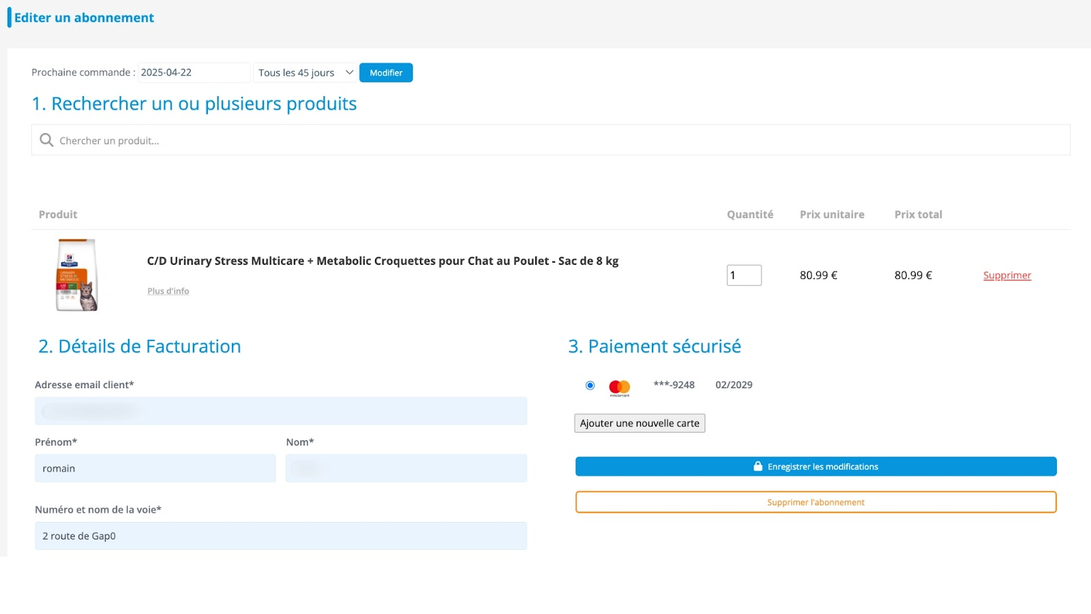This screenshot has height=614, width=1091.
Task: Open the 'Plus d'info' link
Action: 168,291
